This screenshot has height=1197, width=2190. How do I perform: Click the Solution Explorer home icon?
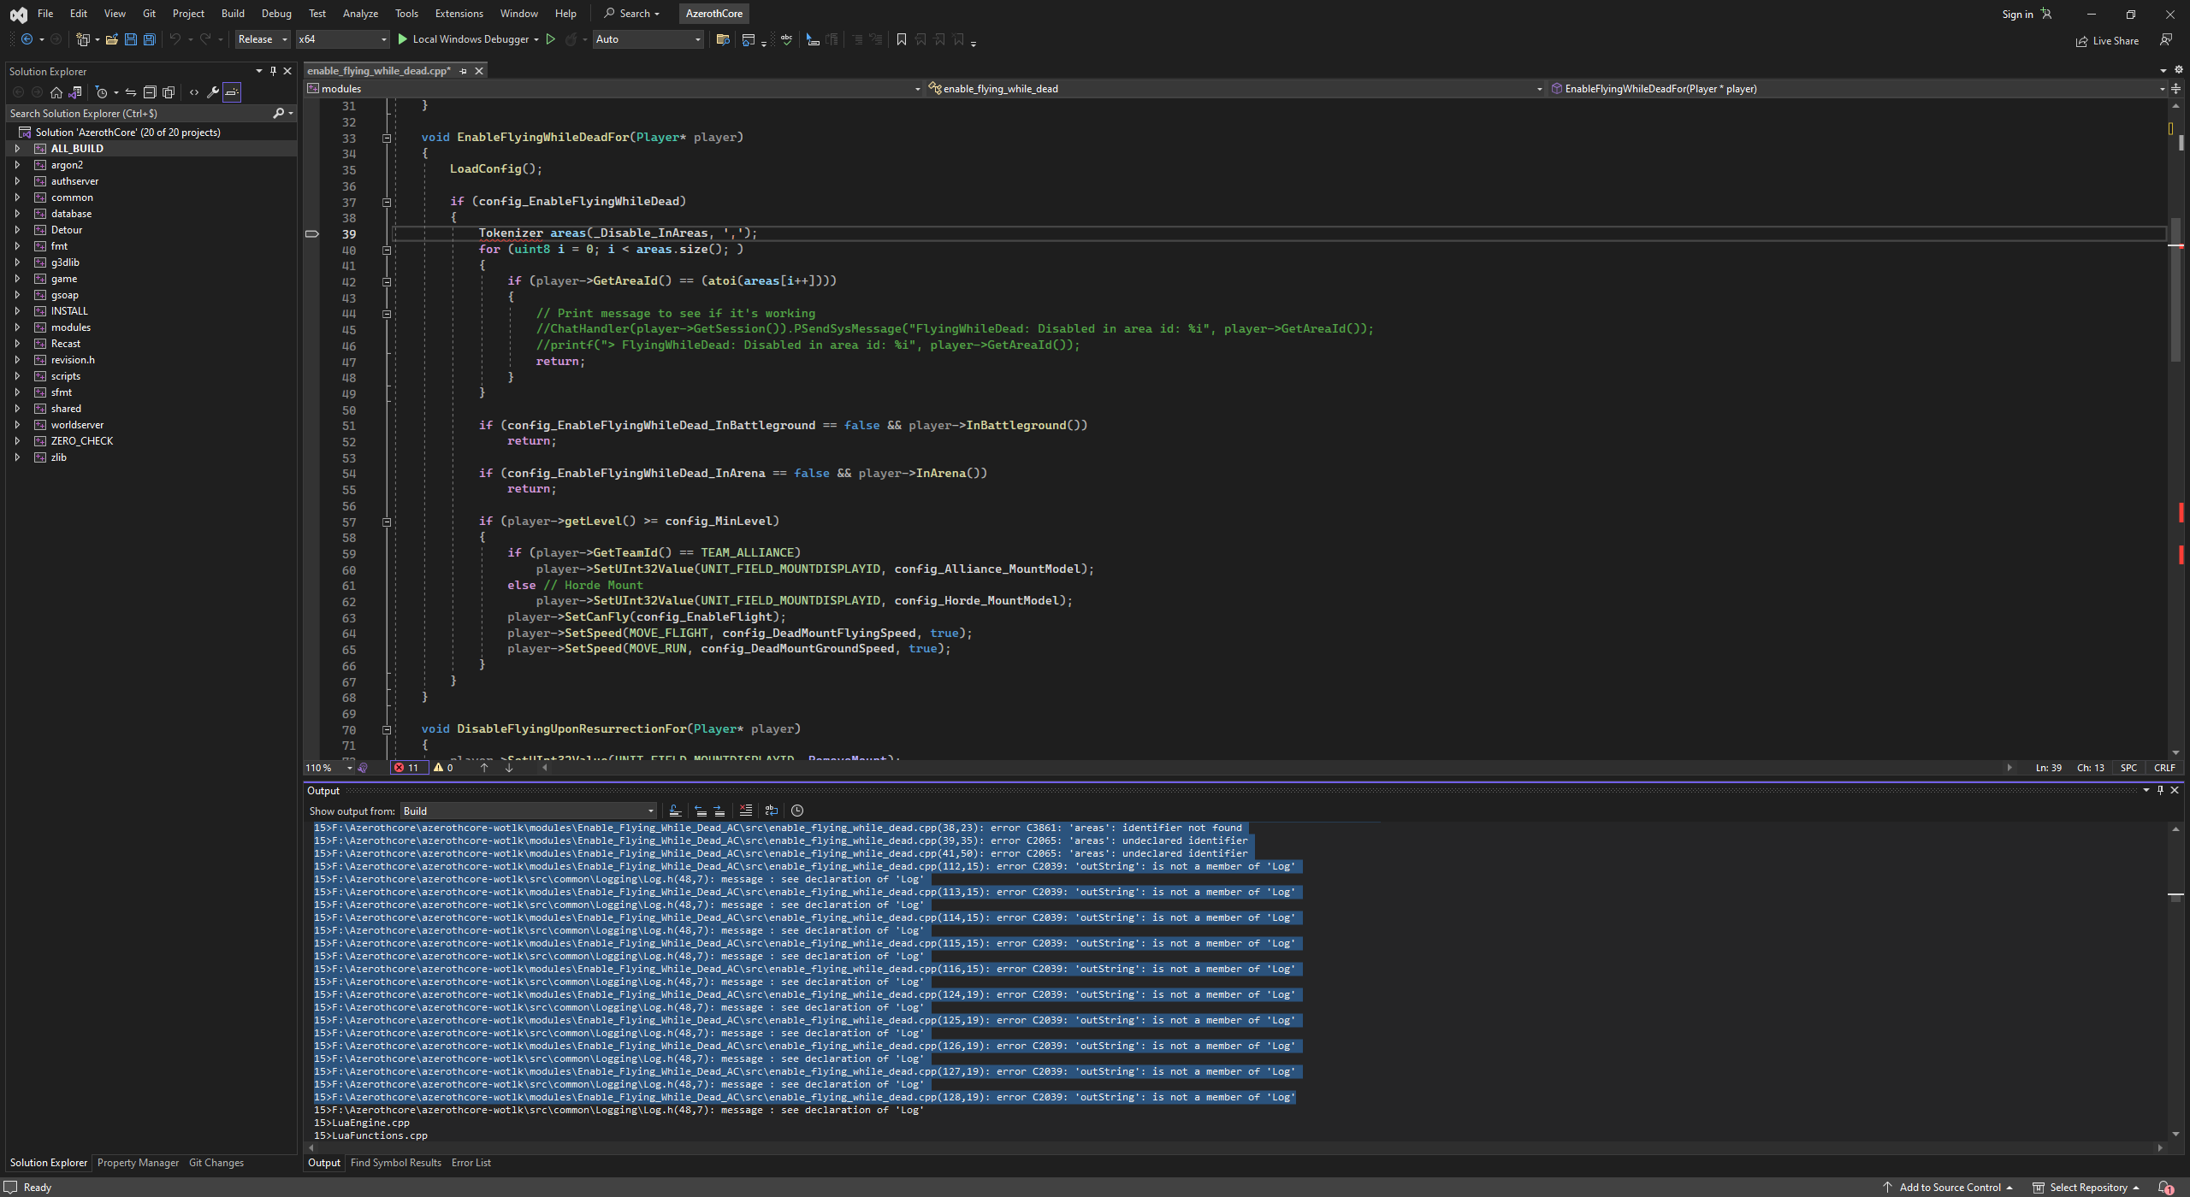(x=56, y=92)
